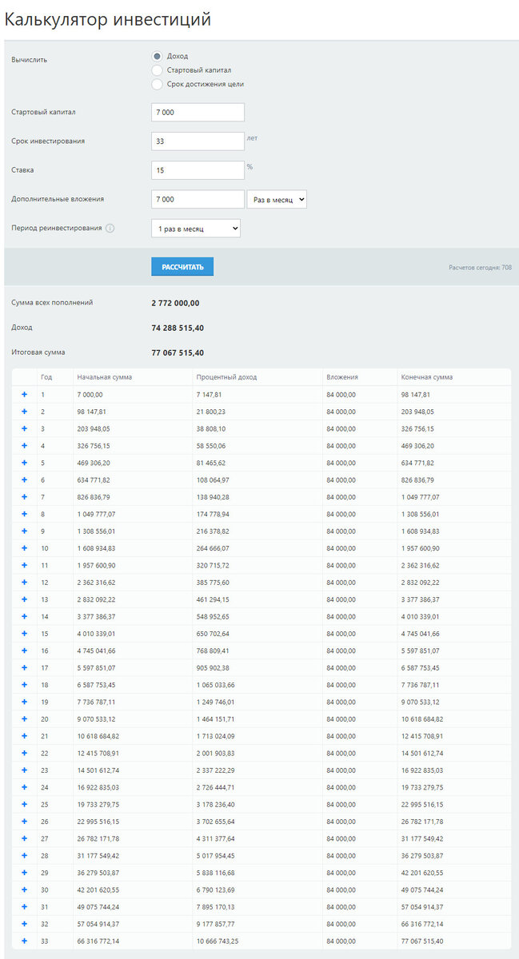Expand year 19 row with plus icon

24,702
